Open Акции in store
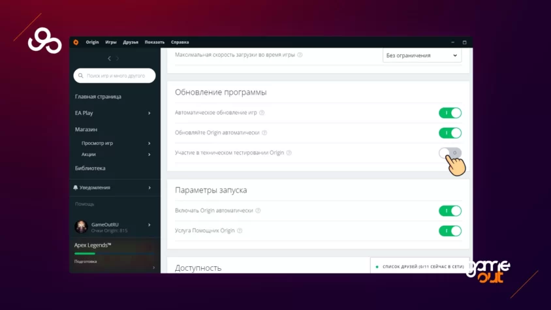551x310 pixels. click(89, 154)
